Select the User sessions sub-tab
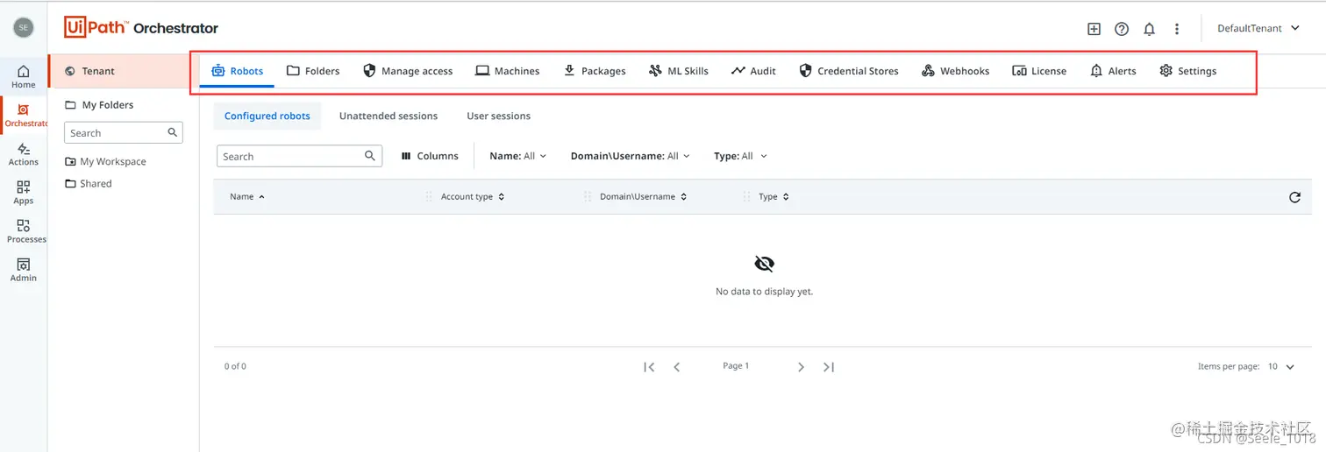The height and width of the screenshot is (452, 1326). click(498, 116)
